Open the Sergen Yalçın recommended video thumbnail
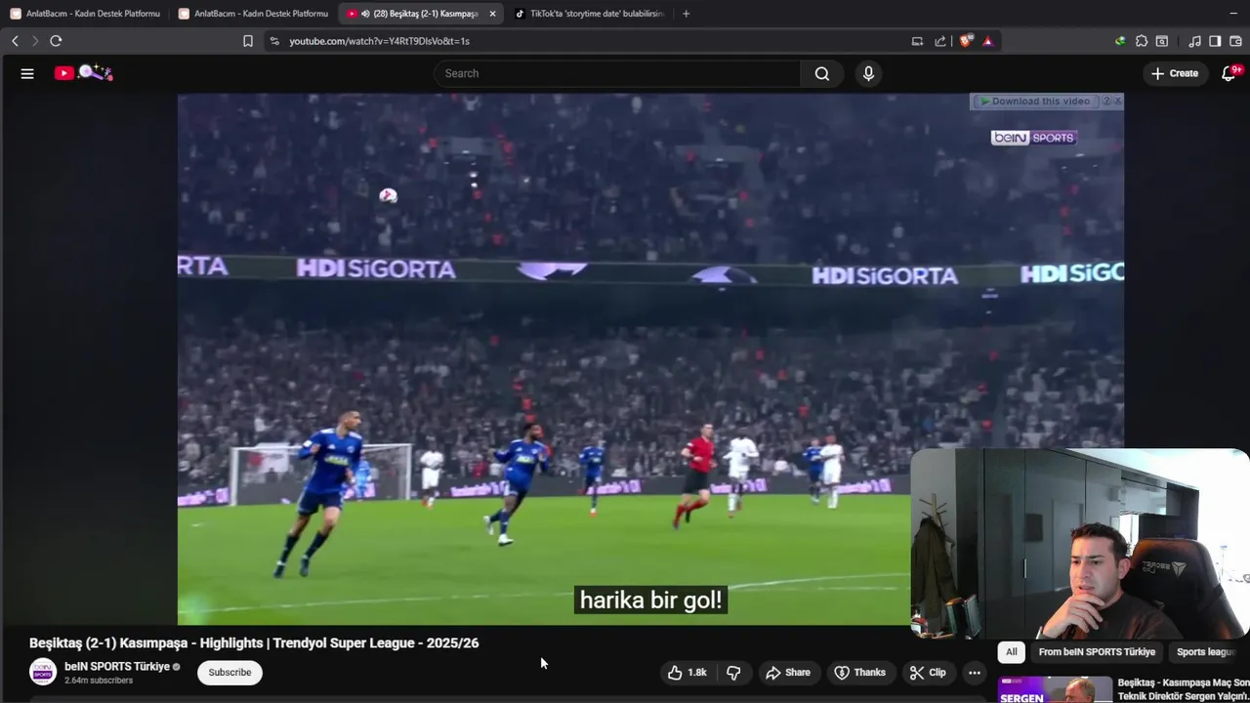 tap(1055, 690)
